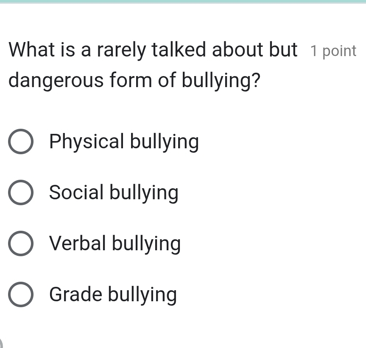Click 'dangerous form of bullying?' text line
Viewport: 366px width, 348px height.
point(134,80)
